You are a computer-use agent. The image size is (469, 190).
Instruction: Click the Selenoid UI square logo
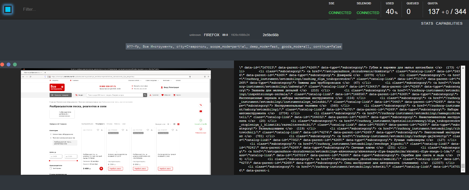(8, 9)
